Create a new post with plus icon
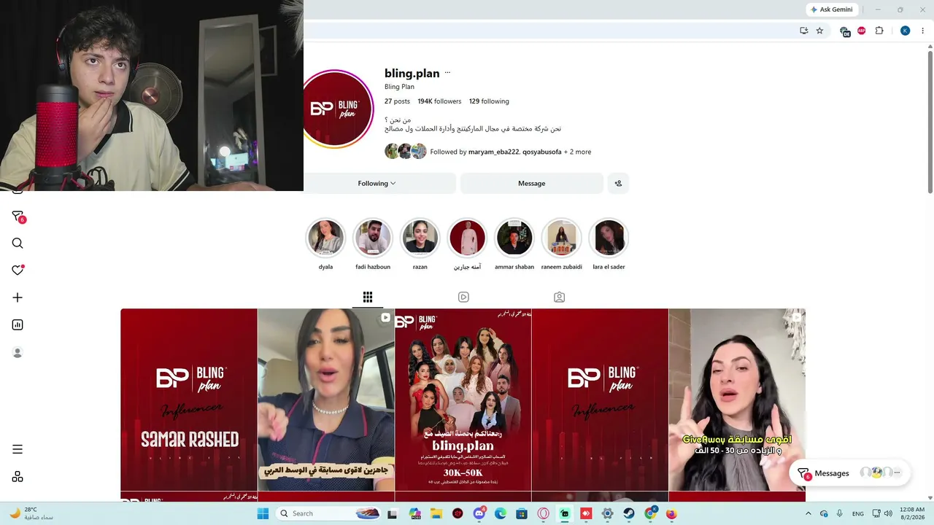 point(18,297)
